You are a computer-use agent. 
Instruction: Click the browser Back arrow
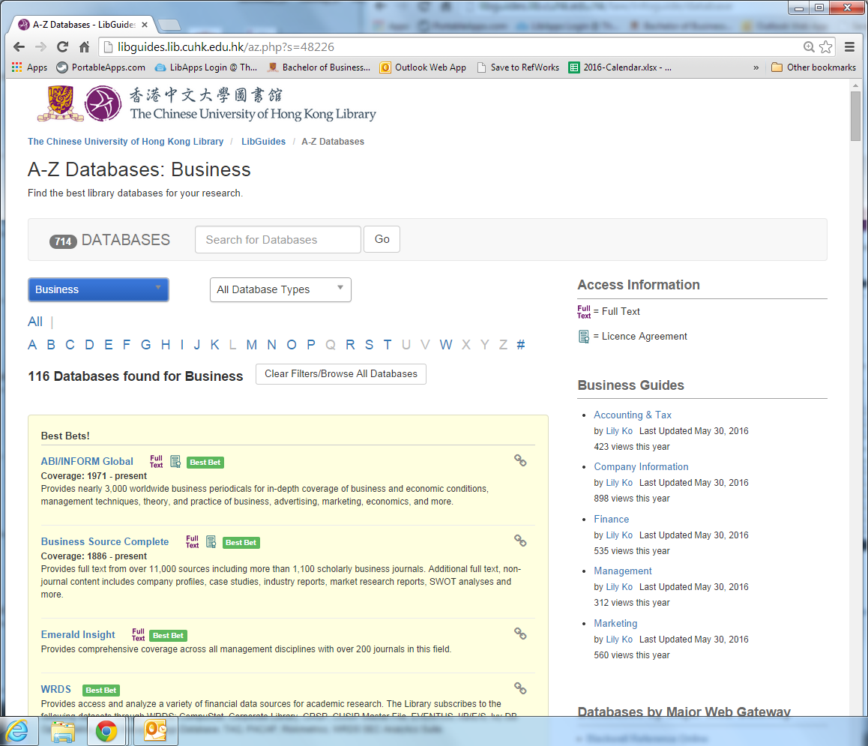point(19,47)
